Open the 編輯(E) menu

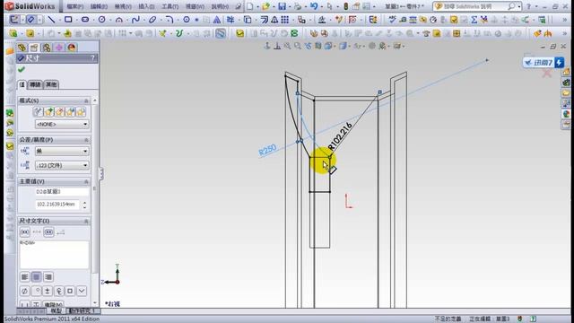click(99, 6)
